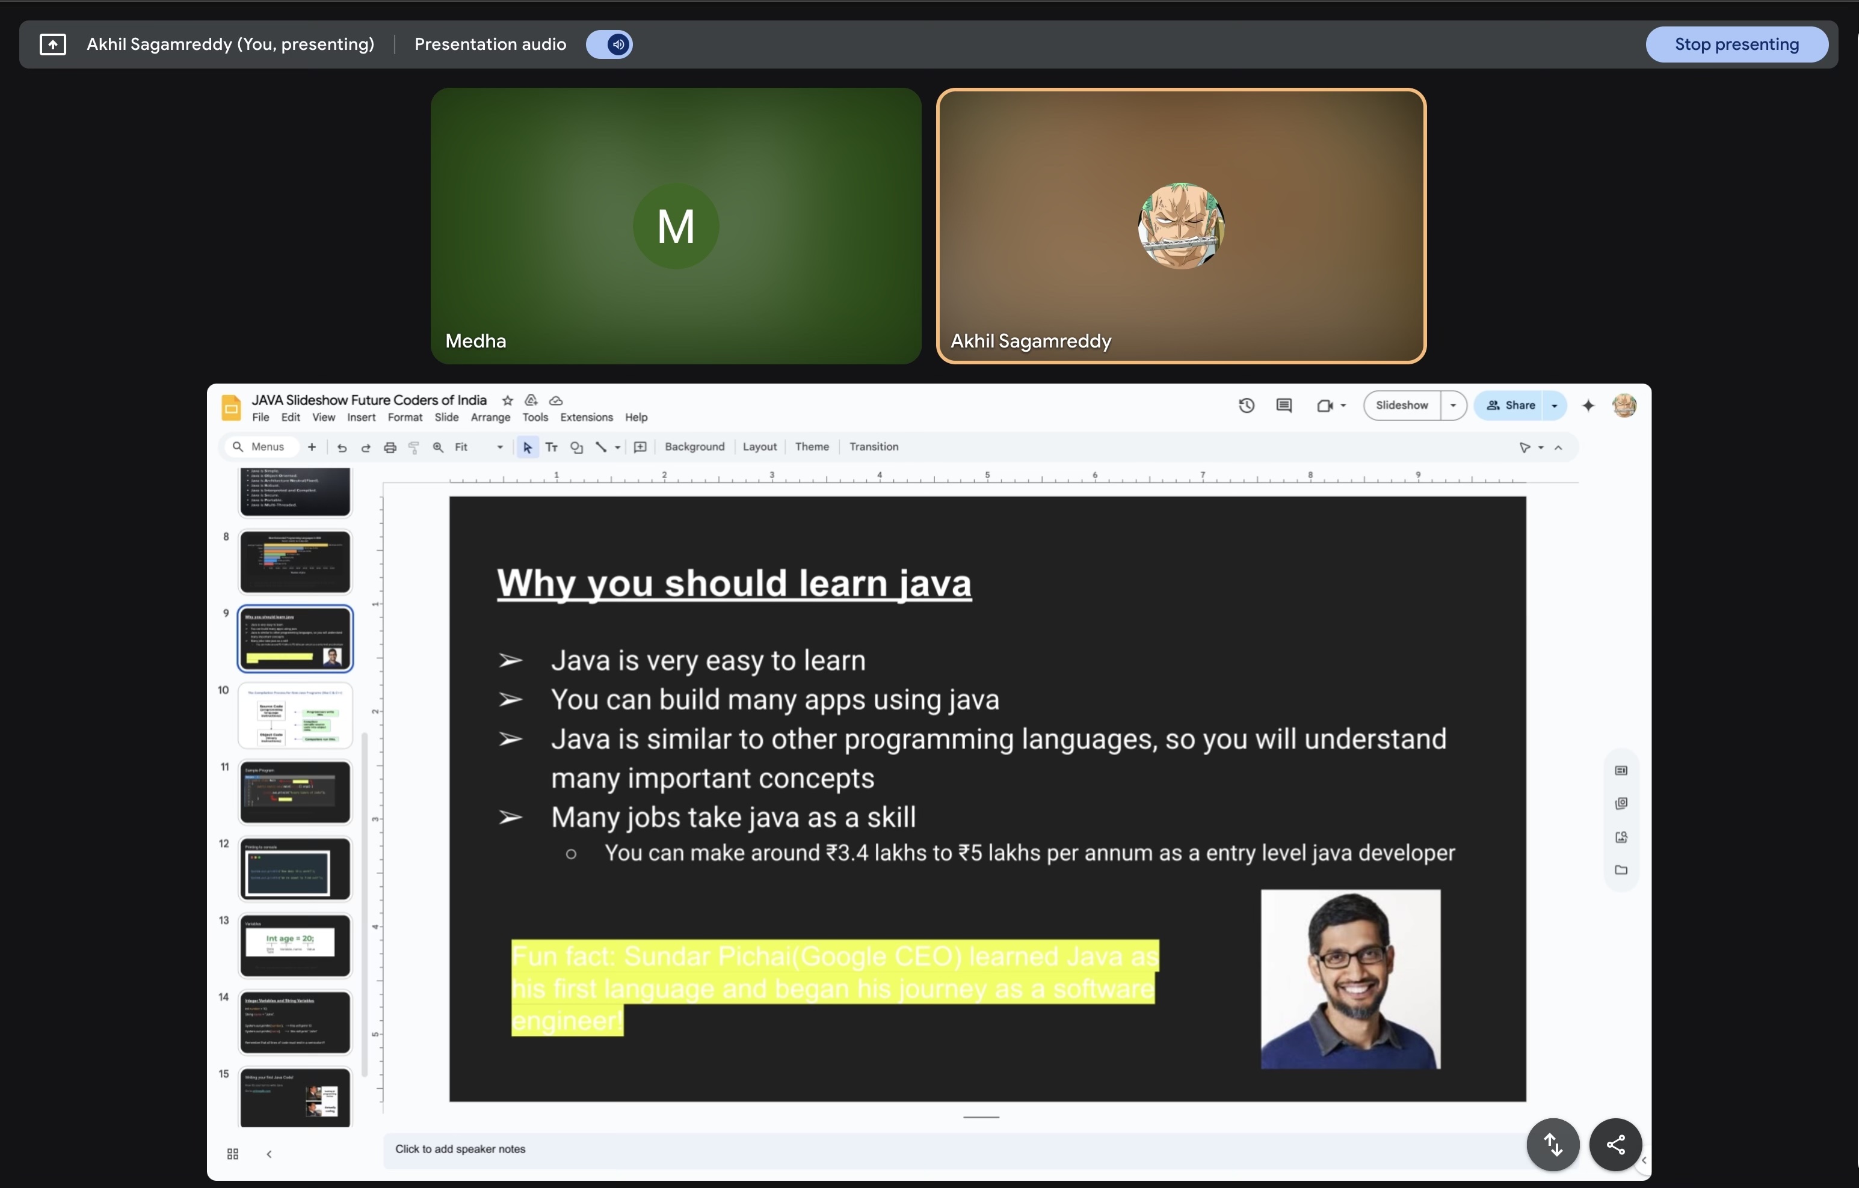The image size is (1859, 1188).
Task: Star the JAVA Slideshow document
Action: tap(507, 400)
